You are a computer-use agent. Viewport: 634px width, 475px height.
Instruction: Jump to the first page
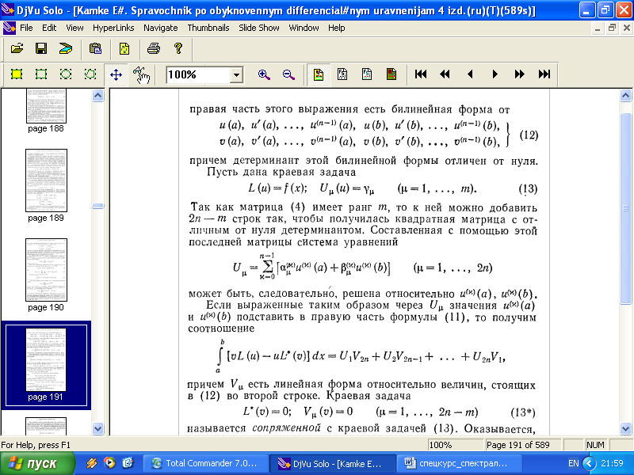[421, 74]
